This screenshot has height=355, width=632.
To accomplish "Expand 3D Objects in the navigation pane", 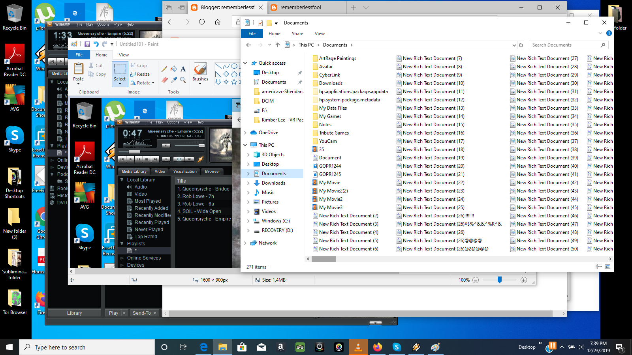I will [x=248, y=155].
